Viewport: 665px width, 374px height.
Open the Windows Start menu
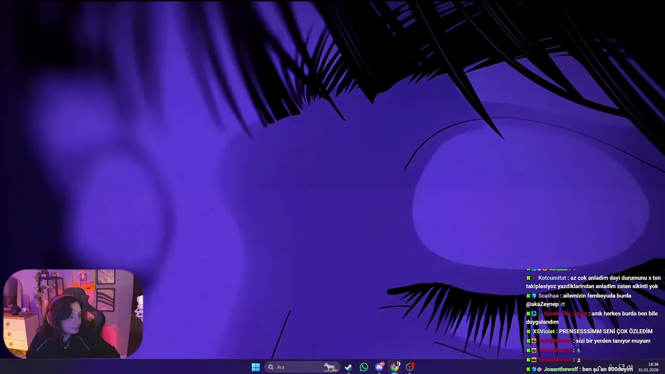click(256, 367)
